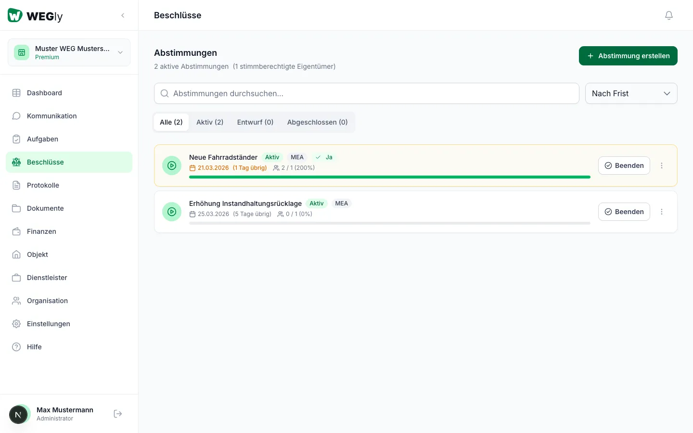Navigate to Finanzen in the sidebar
Image resolution: width=693 pixels, height=433 pixels.
[41, 231]
